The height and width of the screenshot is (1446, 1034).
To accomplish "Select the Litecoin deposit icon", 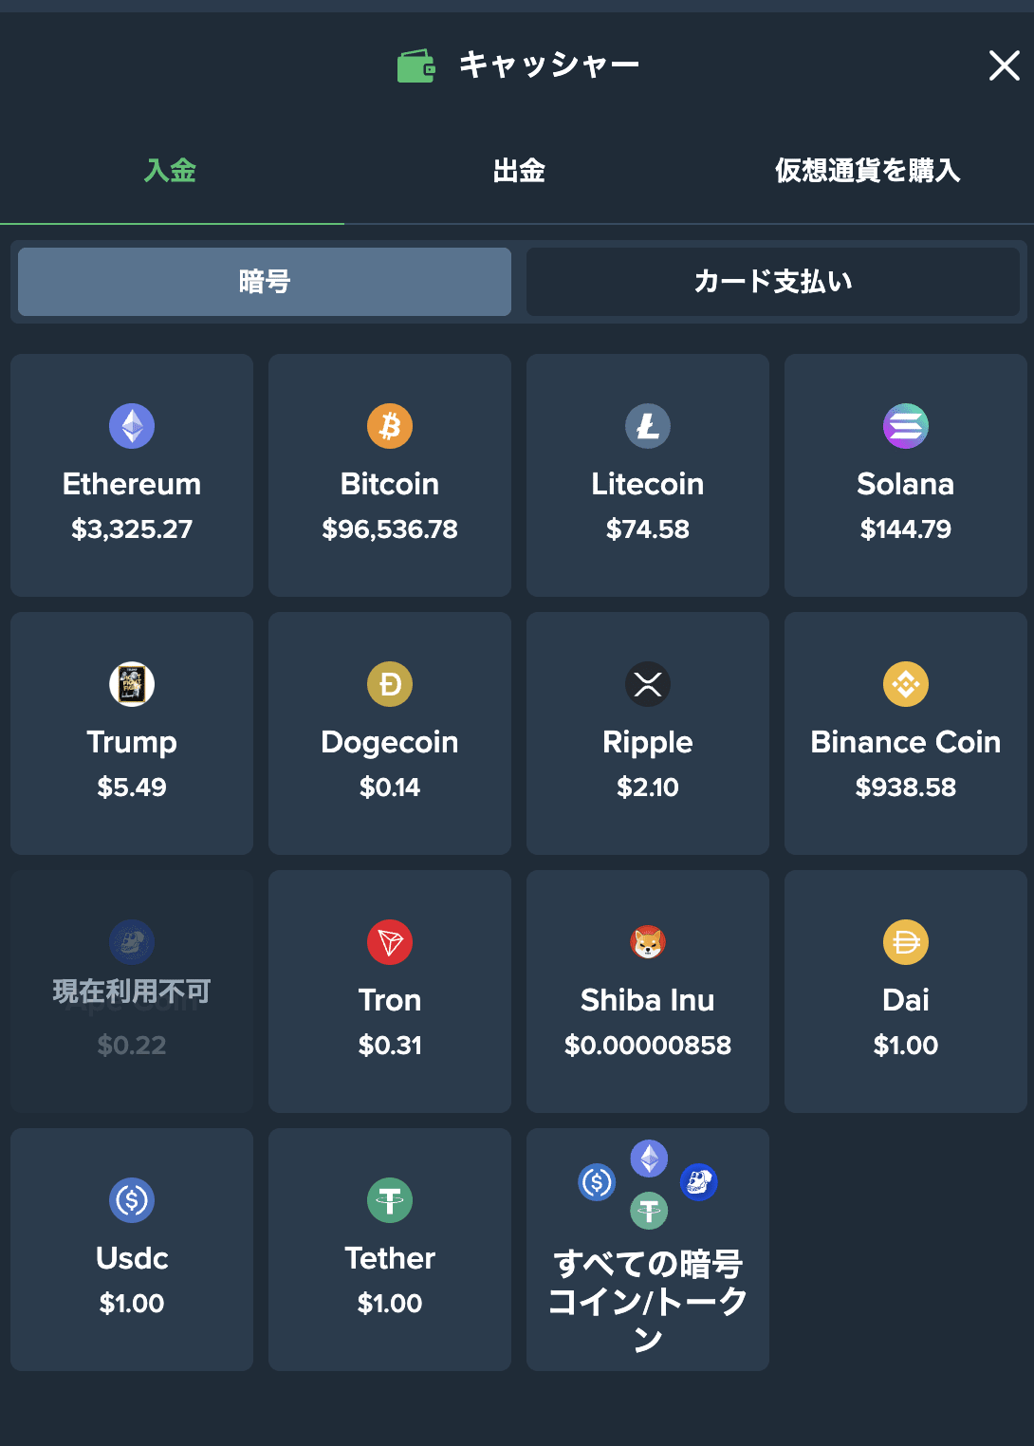I will tap(648, 426).
